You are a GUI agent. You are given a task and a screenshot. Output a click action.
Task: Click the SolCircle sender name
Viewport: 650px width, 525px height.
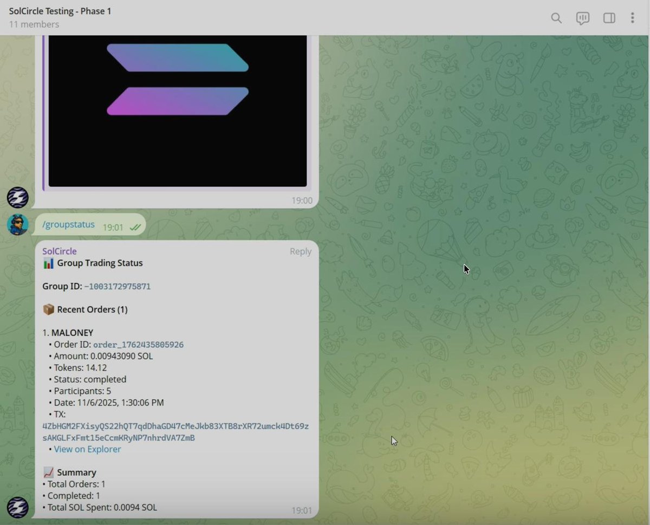point(60,251)
